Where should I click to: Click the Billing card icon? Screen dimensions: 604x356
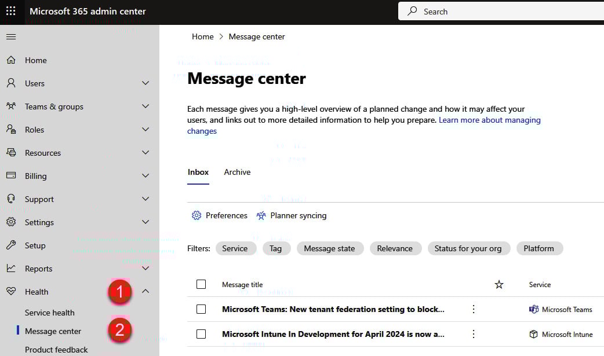pyautogui.click(x=11, y=175)
